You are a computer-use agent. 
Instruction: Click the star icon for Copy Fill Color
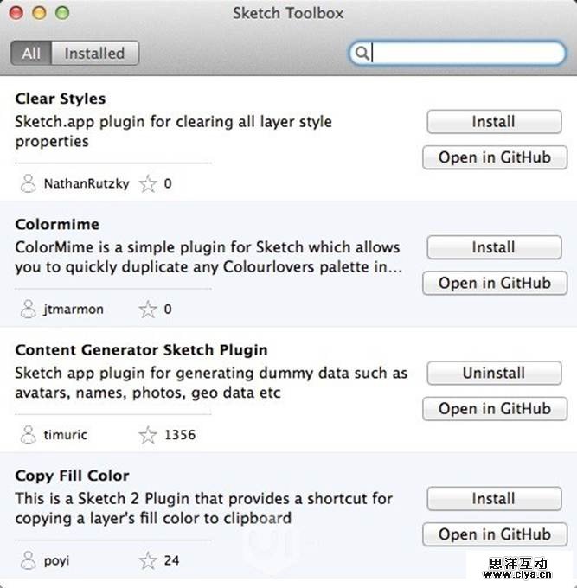(149, 560)
